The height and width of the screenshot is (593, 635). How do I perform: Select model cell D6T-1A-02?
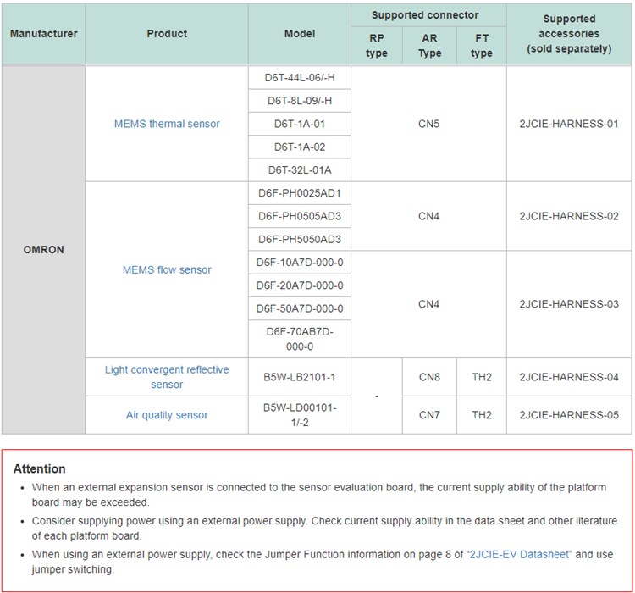point(300,147)
